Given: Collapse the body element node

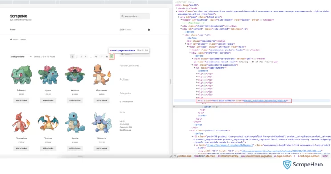Looking at the screenshot, I should coord(177,11).
